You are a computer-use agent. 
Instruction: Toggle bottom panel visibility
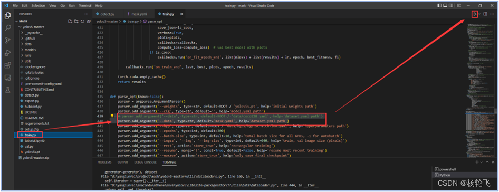click(x=445, y=5)
